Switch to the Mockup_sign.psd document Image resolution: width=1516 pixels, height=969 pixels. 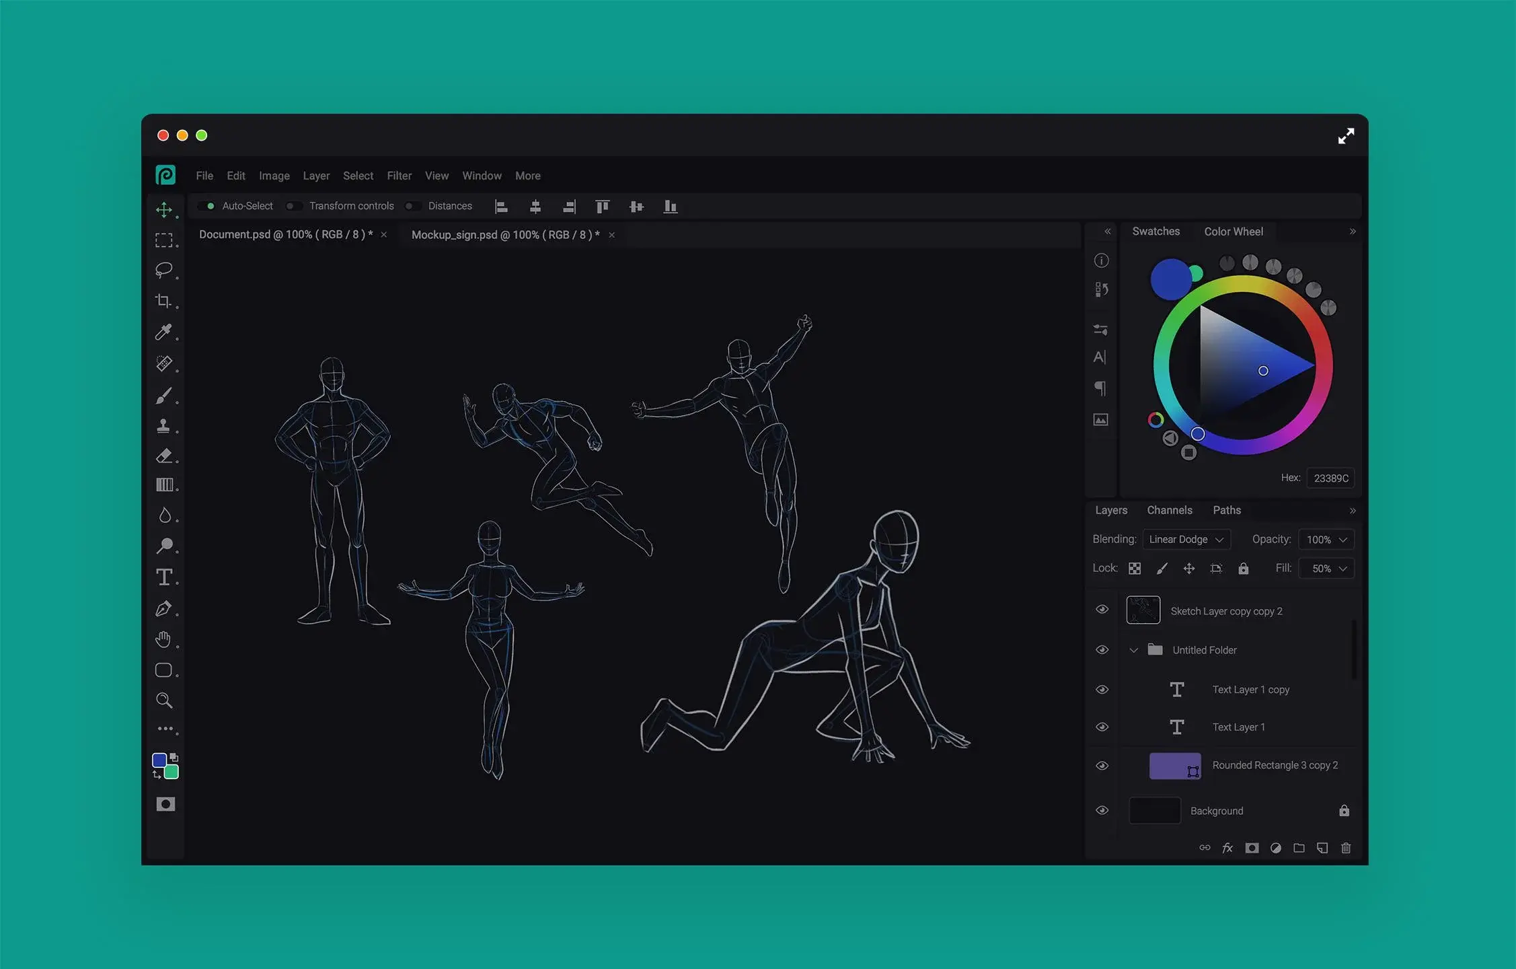pyautogui.click(x=505, y=235)
